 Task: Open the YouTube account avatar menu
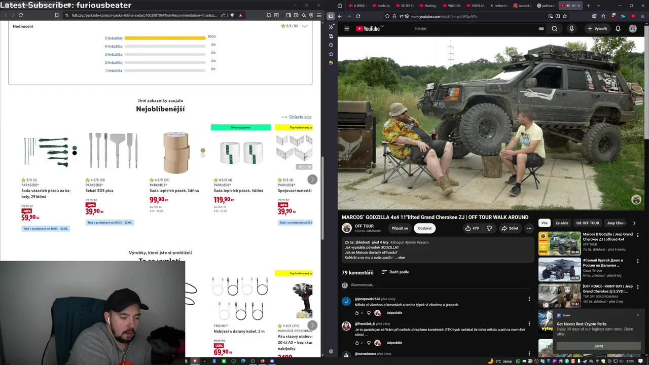tap(633, 29)
